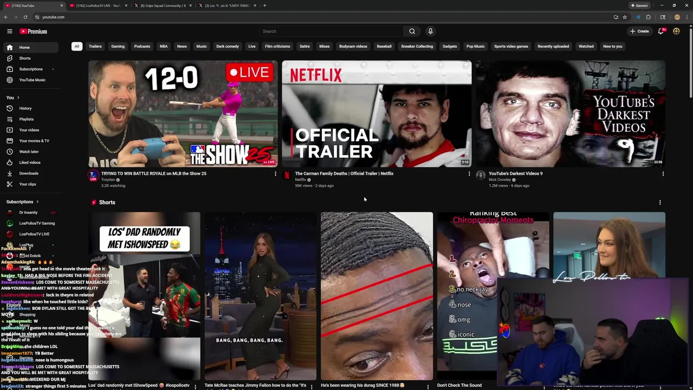Select the New to you chip
This screenshot has height=390, width=693.
pos(613,47)
